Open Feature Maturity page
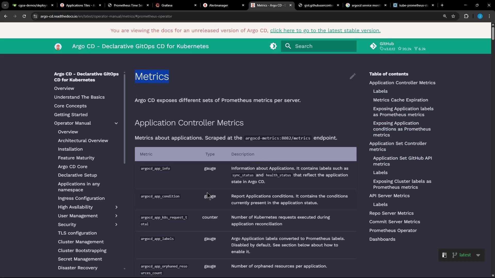495x278 pixels. pyautogui.click(x=76, y=158)
